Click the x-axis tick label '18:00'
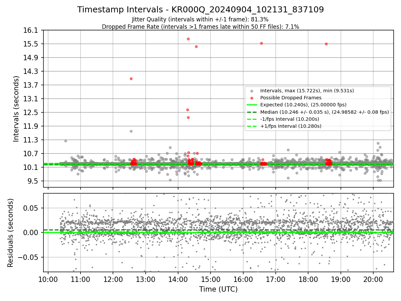401x301 pixels. [x=308, y=279]
